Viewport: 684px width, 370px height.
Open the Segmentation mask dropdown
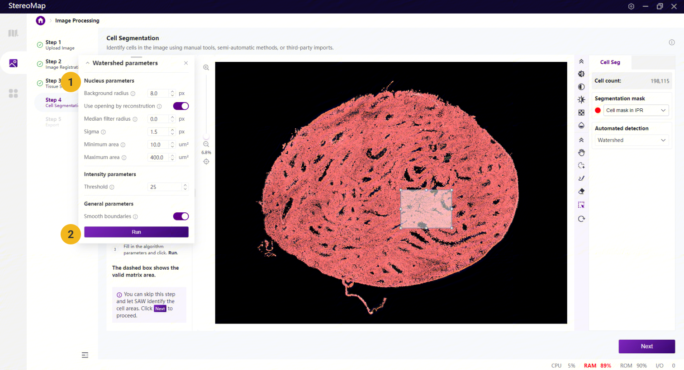[x=636, y=110]
